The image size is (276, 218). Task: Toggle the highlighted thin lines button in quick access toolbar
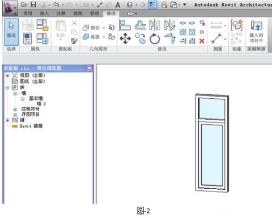[x=152, y=5]
